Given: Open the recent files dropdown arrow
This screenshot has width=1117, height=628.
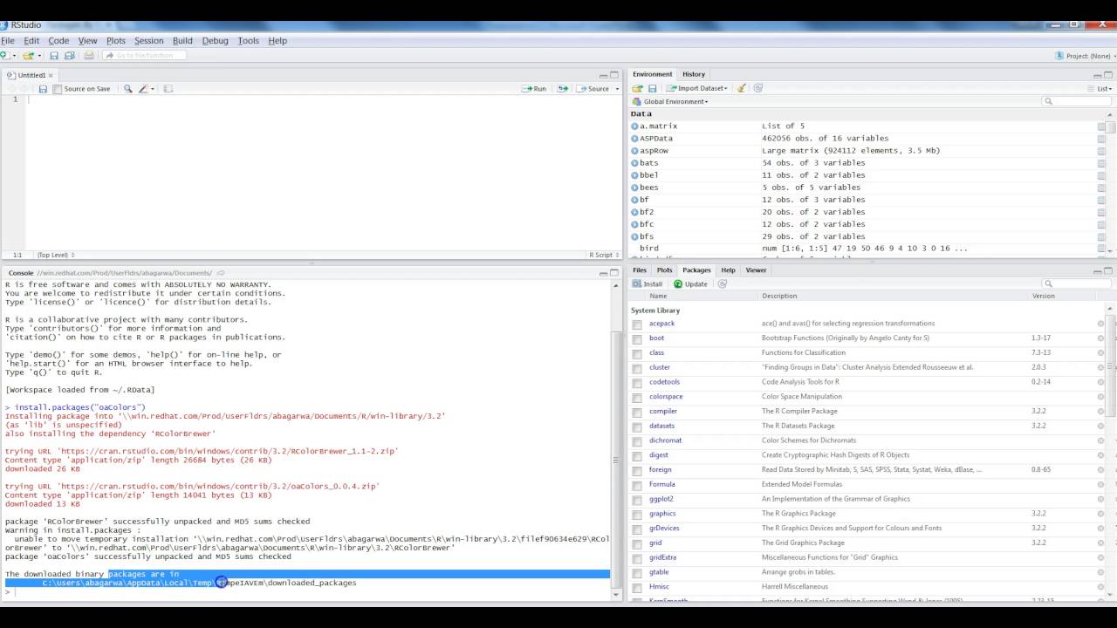Looking at the screenshot, I should click(x=39, y=56).
